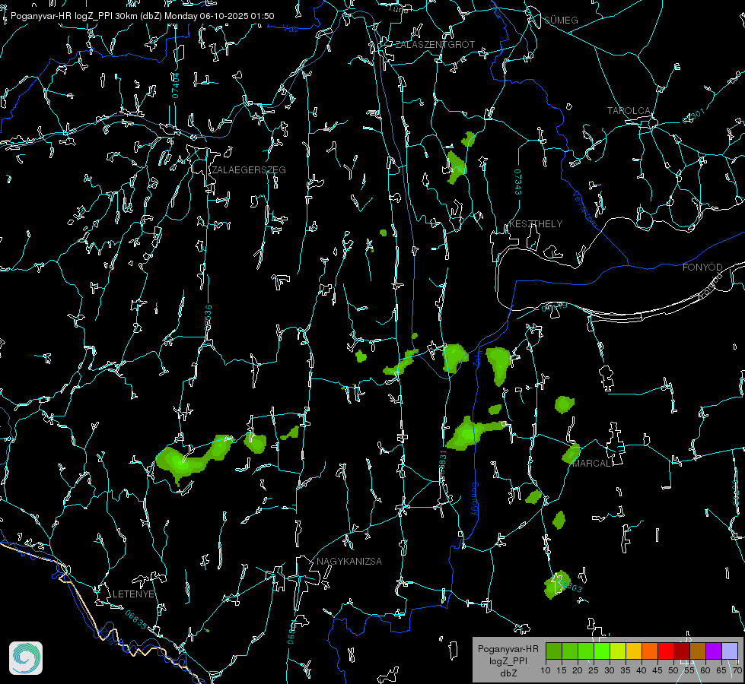
Task: Click the road number 07404 label
Action: click(x=175, y=86)
